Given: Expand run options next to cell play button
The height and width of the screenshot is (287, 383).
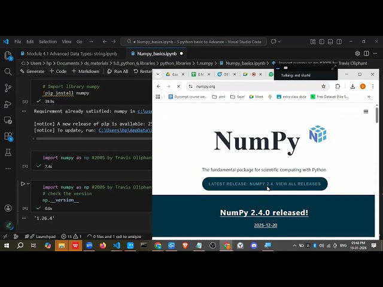Looking at the screenshot, I should click(x=28, y=184).
